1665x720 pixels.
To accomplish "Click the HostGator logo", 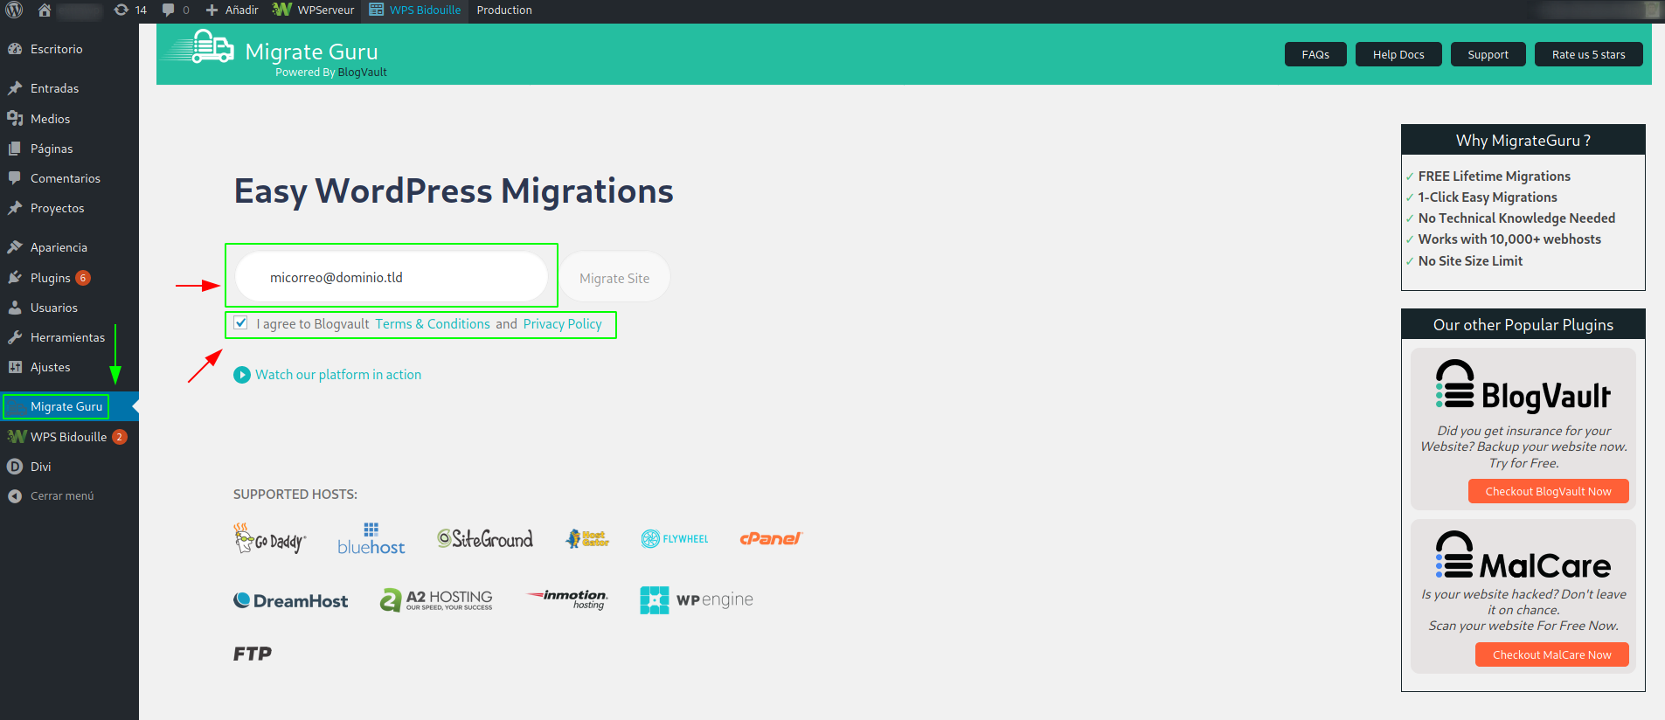I will (587, 538).
